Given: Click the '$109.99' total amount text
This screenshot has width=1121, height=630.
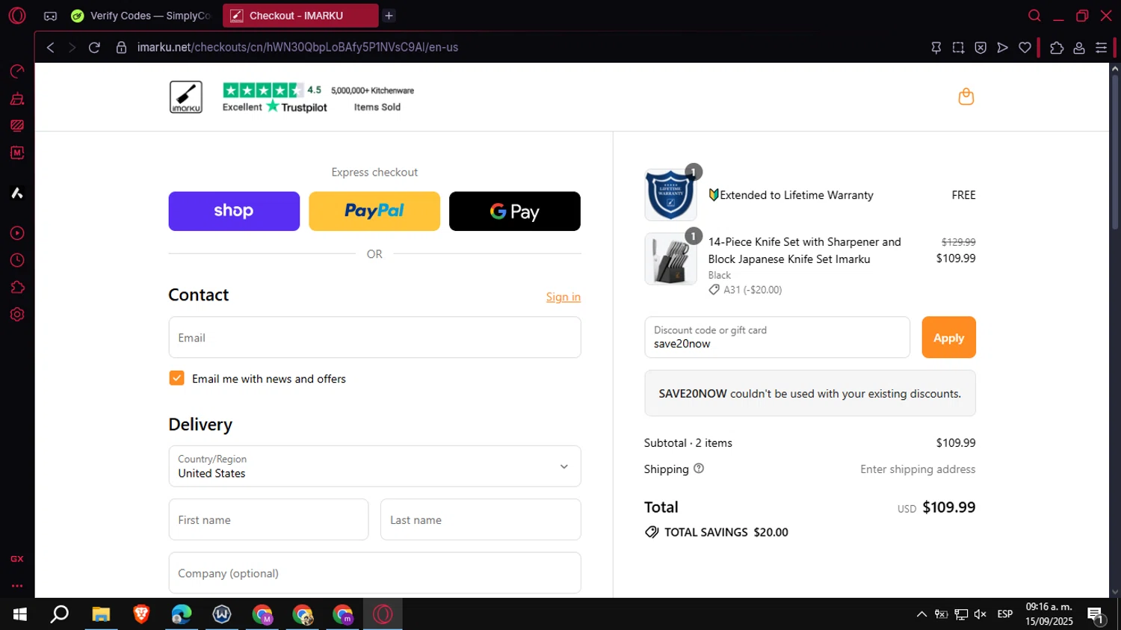Looking at the screenshot, I should [949, 507].
